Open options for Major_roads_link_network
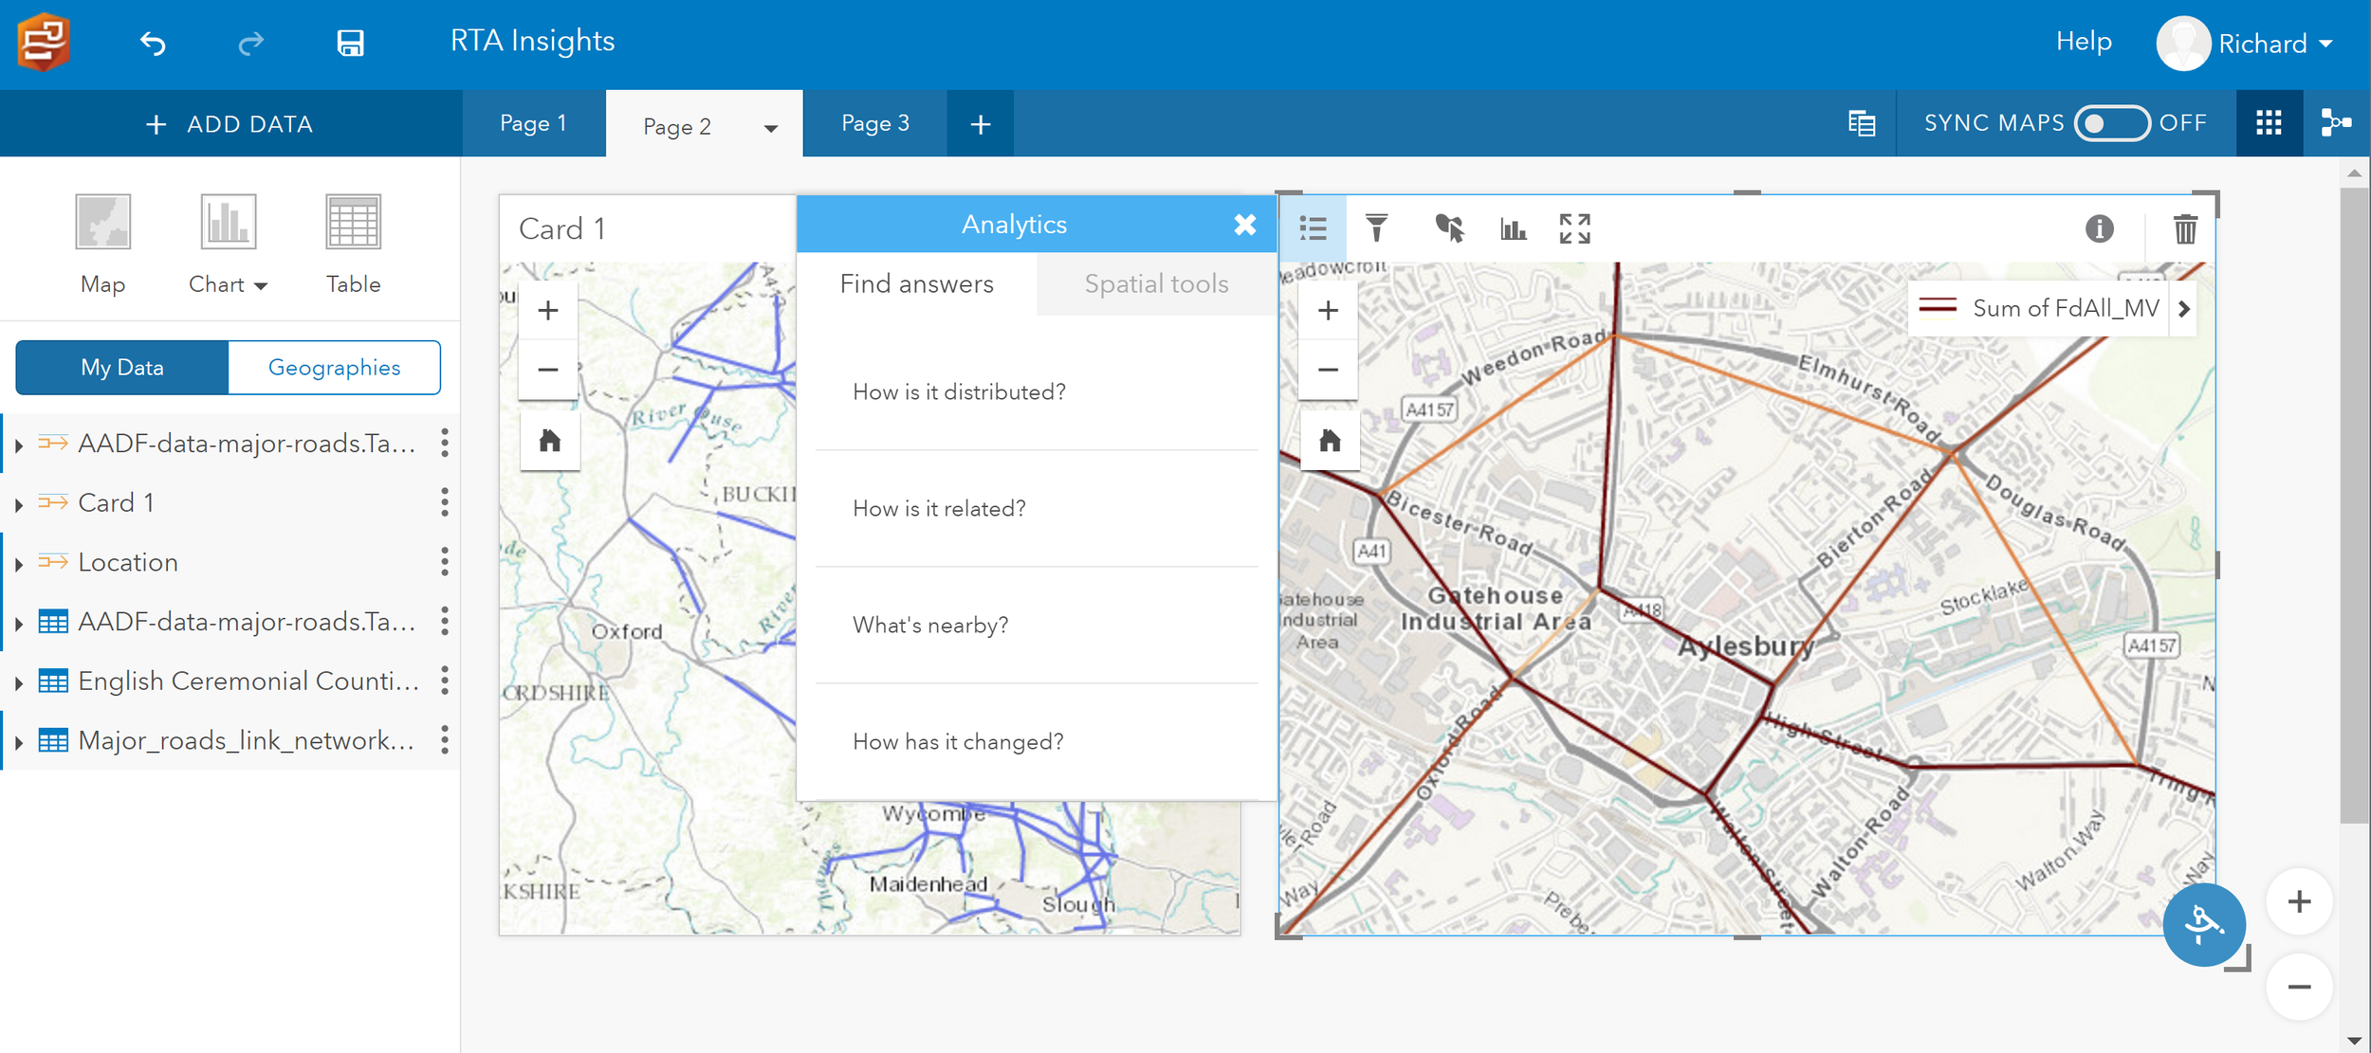The width and height of the screenshot is (2371, 1053). [x=444, y=740]
